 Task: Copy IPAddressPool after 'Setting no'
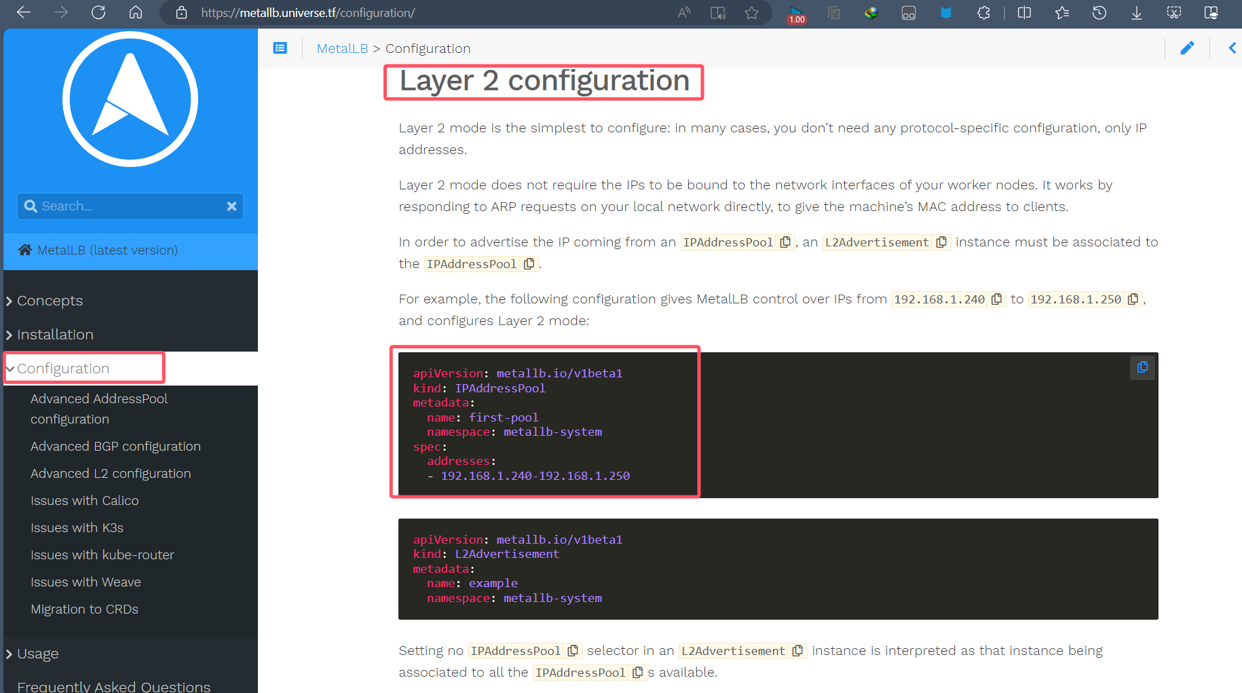(x=573, y=651)
